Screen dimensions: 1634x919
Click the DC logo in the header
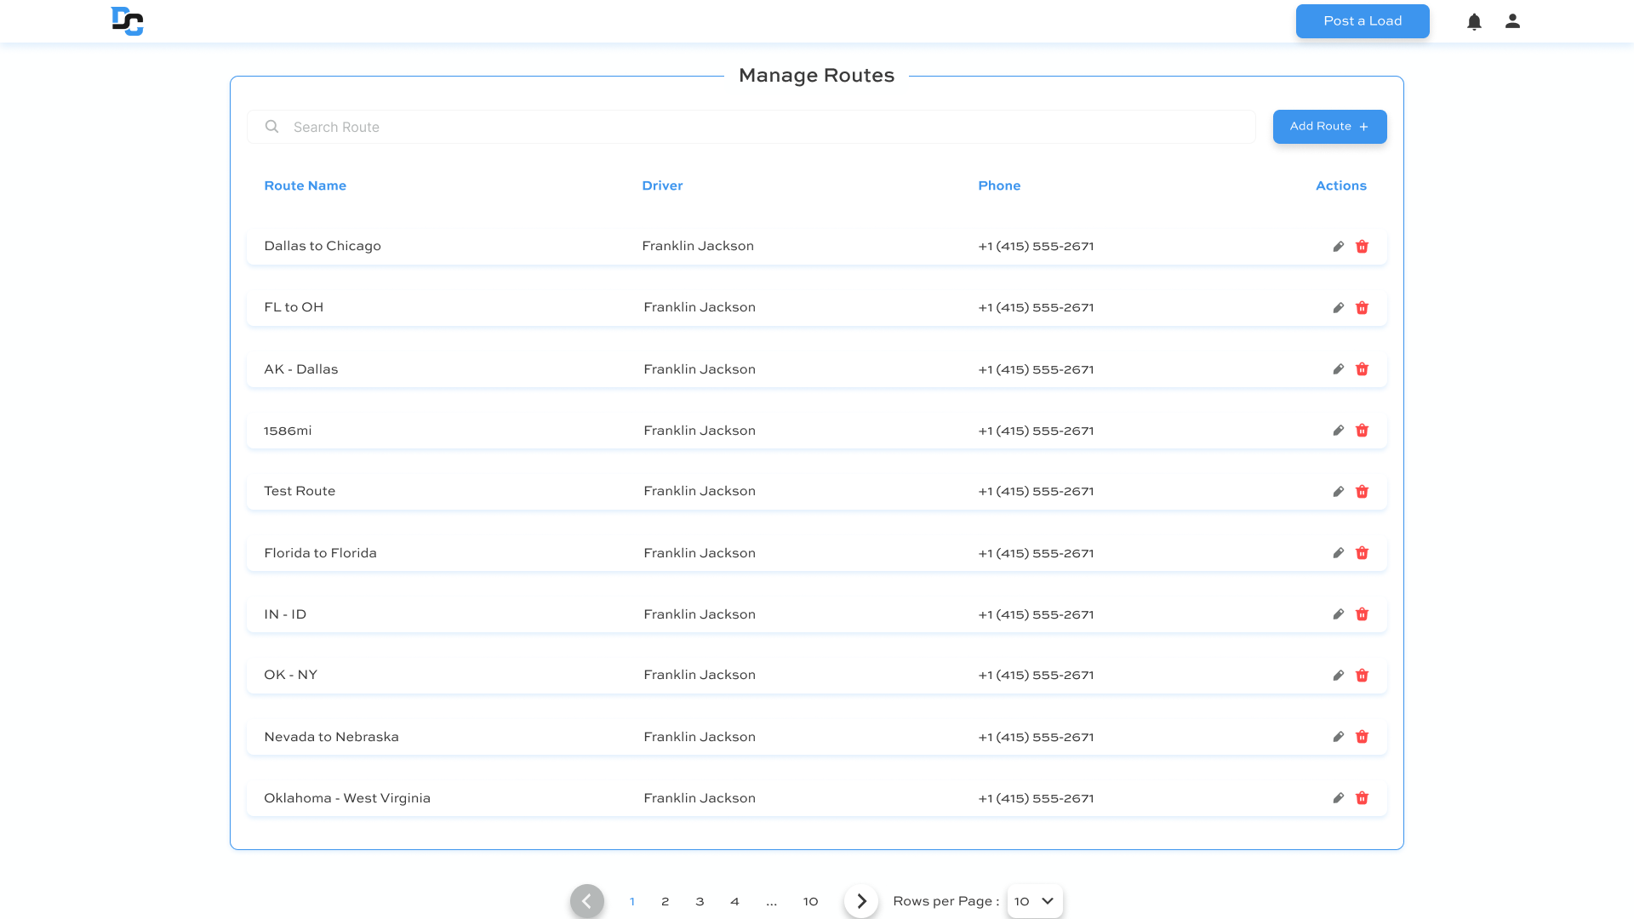coord(128,21)
